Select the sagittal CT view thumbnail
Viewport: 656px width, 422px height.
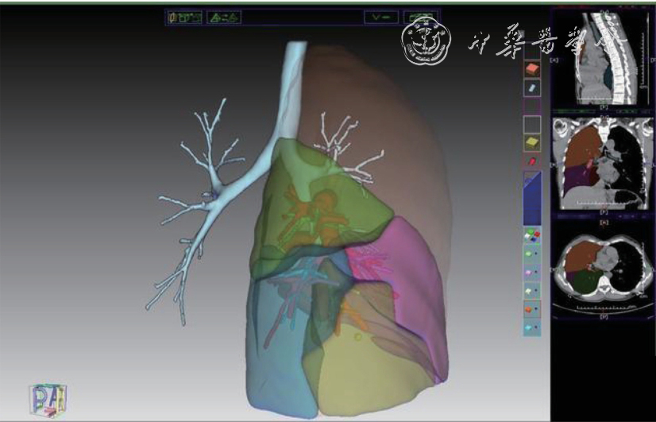605,60
